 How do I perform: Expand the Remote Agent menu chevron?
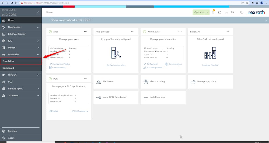tap(38, 89)
